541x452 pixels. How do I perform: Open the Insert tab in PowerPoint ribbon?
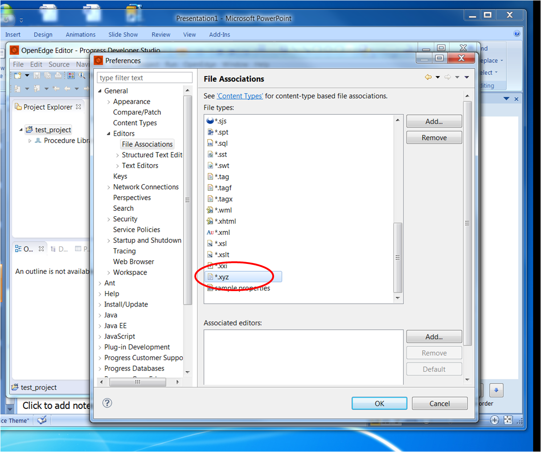tap(13, 34)
